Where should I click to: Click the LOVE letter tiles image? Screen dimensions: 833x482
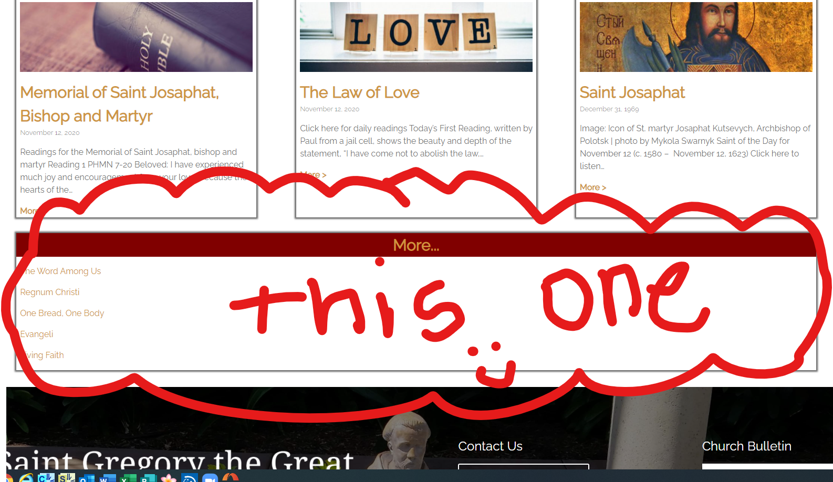coord(416,37)
